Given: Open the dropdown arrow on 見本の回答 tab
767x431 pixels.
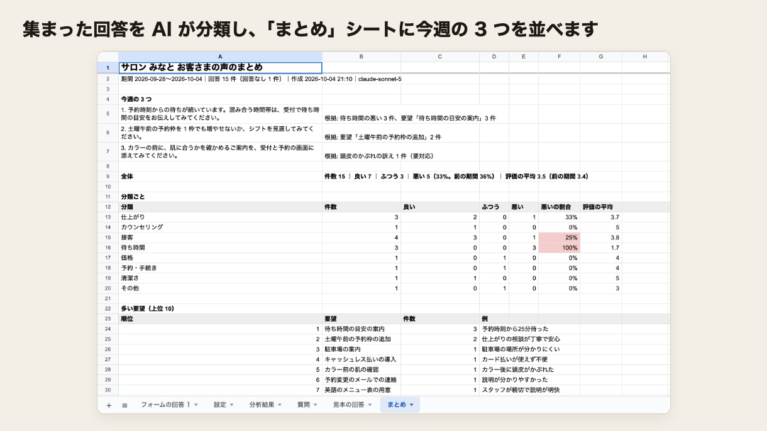Looking at the screenshot, I should [370, 405].
